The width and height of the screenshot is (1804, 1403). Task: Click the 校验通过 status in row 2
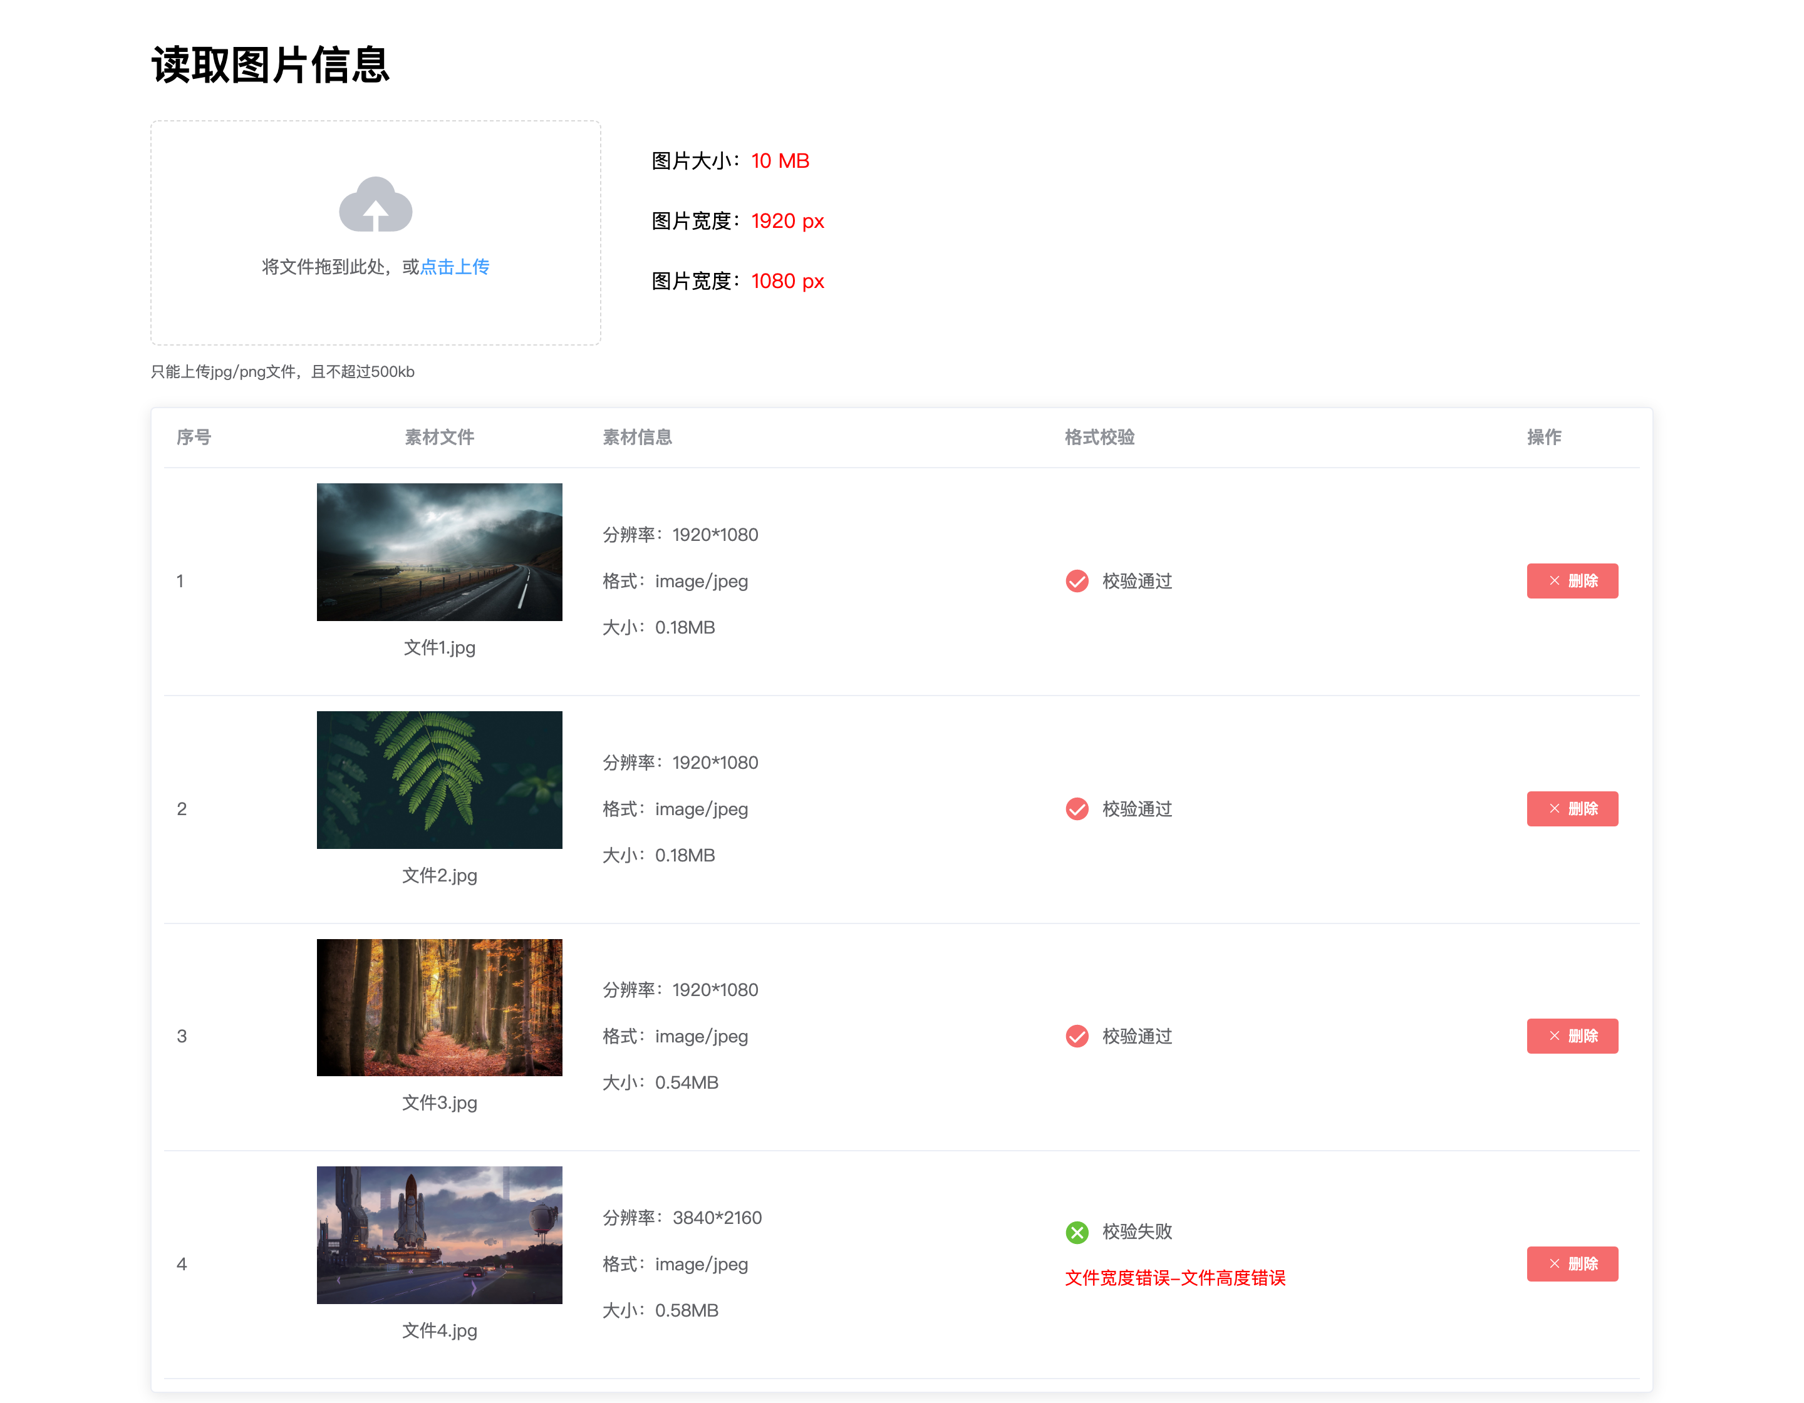pyautogui.click(x=1138, y=809)
